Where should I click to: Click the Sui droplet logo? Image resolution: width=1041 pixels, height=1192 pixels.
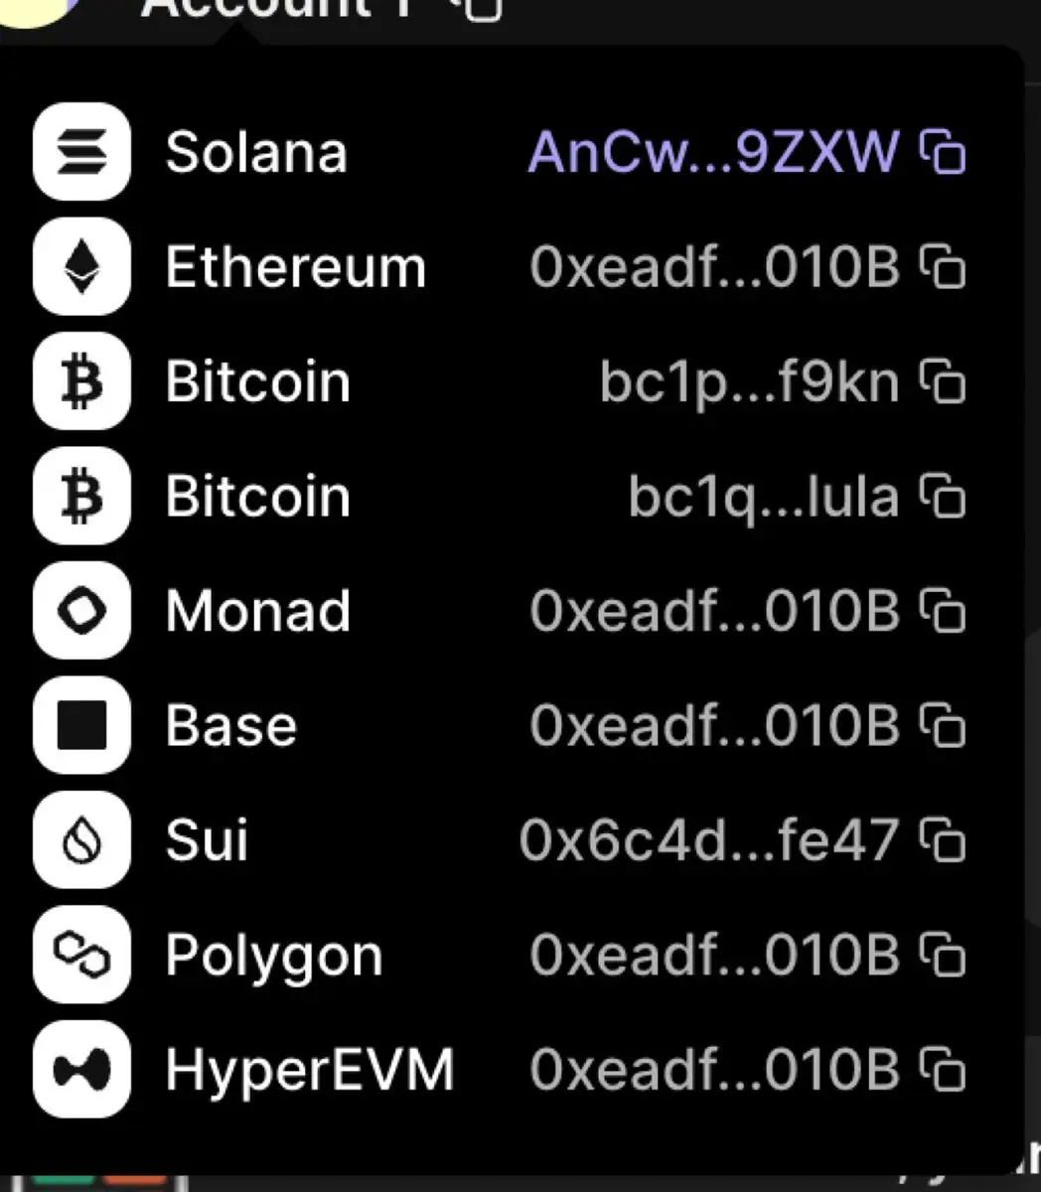(x=81, y=840)
